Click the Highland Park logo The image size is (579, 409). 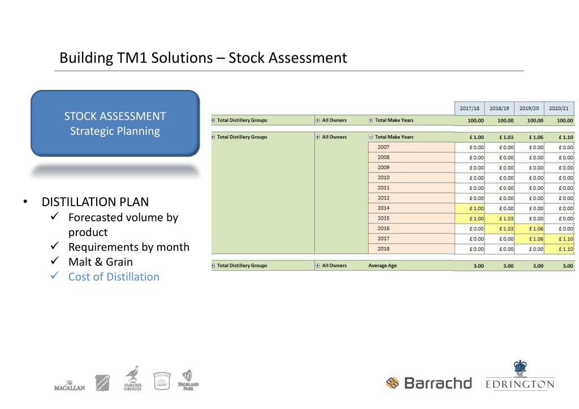188,380
